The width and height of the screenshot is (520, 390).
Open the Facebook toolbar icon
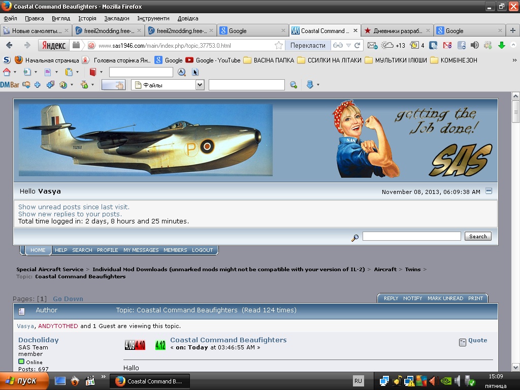(x=461, y=45)
